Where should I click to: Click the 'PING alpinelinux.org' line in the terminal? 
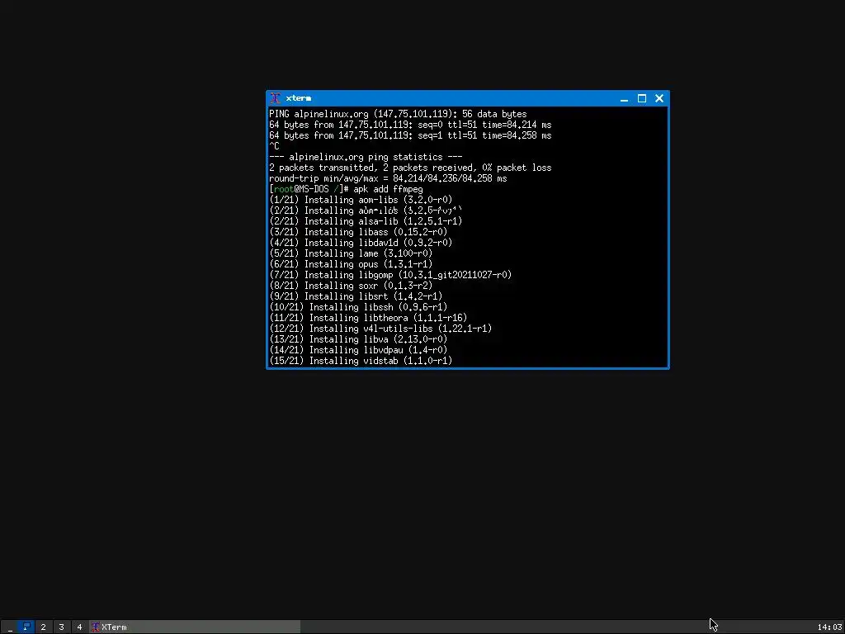point(398,114)
